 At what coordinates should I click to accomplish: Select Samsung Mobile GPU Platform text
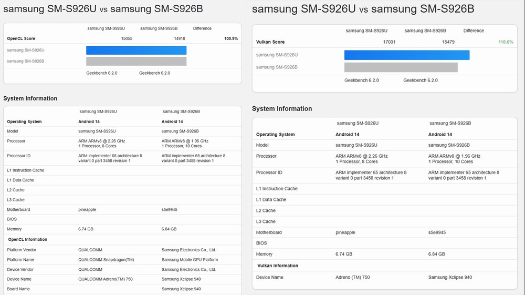tap(190, 260)
